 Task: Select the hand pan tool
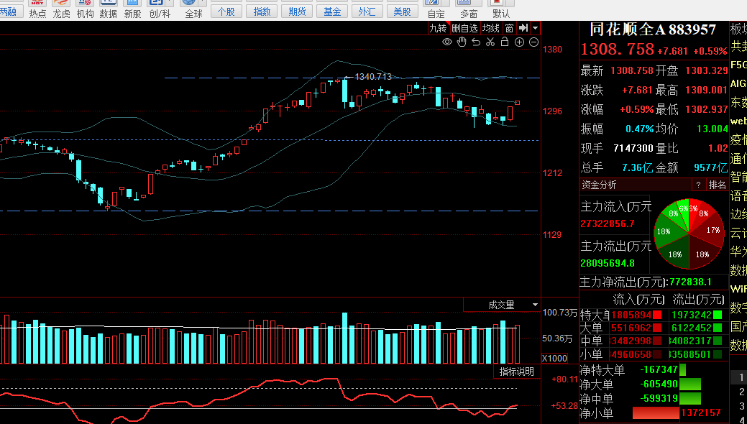pyautogui.click(x=461, y=42)
